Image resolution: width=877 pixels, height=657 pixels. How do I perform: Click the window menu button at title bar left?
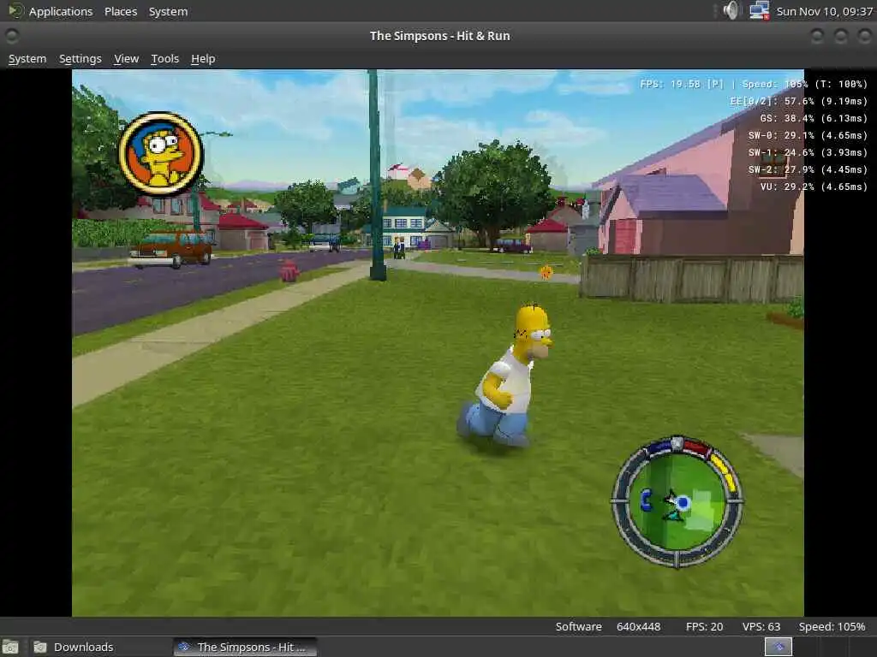point(12,36)
